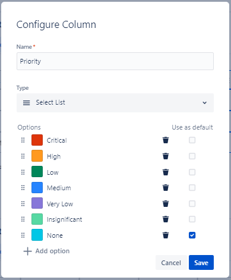Click the trash icon beside None

(166, 235)
